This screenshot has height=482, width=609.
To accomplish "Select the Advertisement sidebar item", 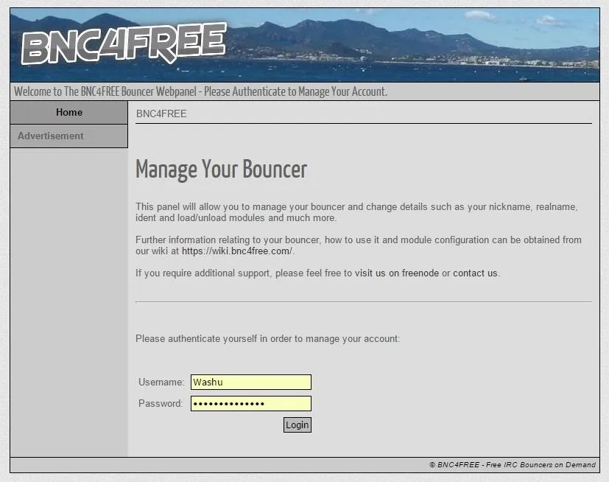I will tap(68, 136).
